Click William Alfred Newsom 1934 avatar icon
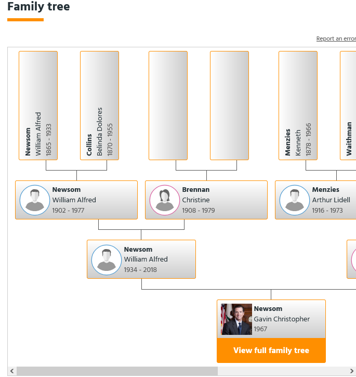Image resolution: width=356 pixels, height=377 pixels. coord(107,259)
